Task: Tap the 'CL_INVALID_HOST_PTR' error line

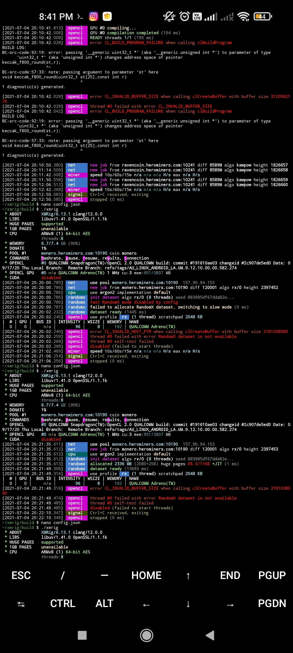Action: click(x=145, y=332)
